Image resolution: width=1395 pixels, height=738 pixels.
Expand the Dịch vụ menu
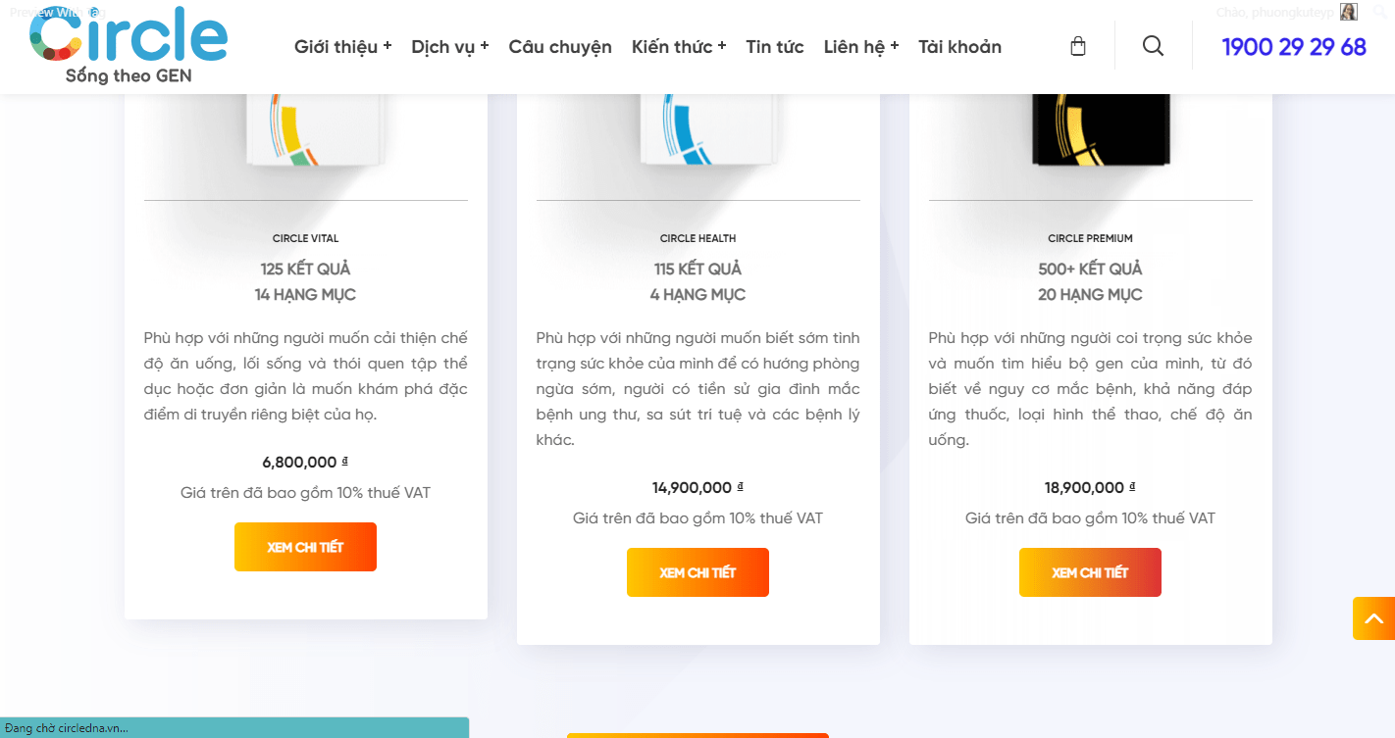point(450,46)
